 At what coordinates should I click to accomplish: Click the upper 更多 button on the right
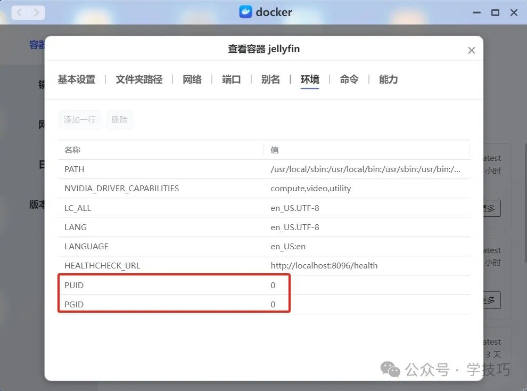(x=492, y=208)
